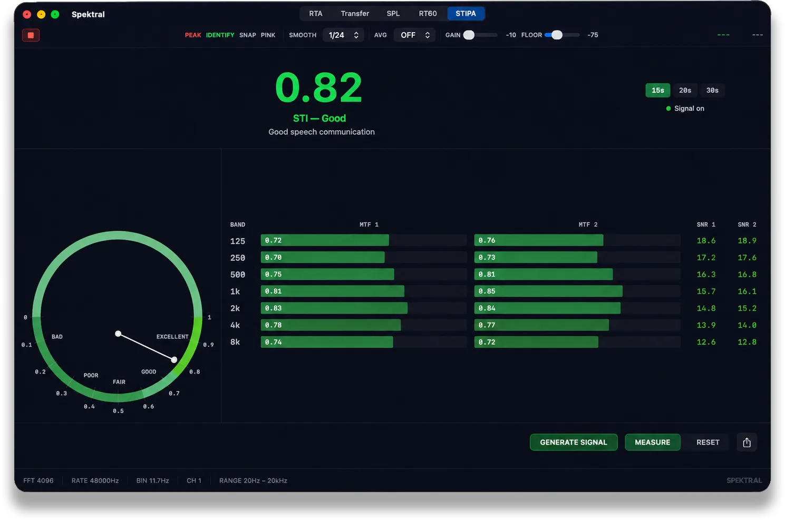Click the FLOOR slider handle
The width and height of the screenshot is (785, 520).
[x=557, y=35]
